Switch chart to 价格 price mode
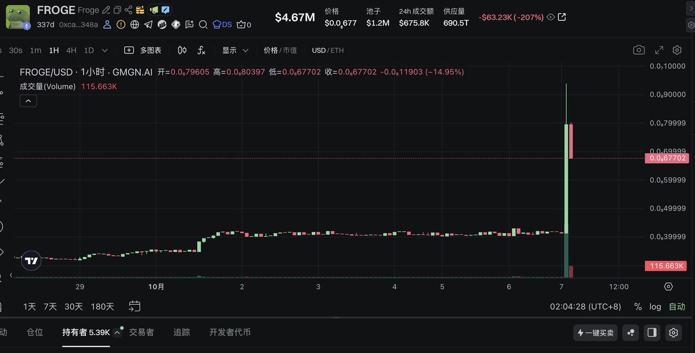Screen dimensions: 695x353 270,50
